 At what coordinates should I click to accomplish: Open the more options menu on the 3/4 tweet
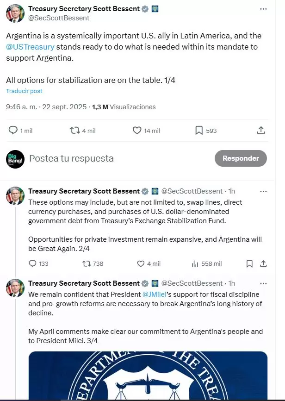[x=263, y=283]
